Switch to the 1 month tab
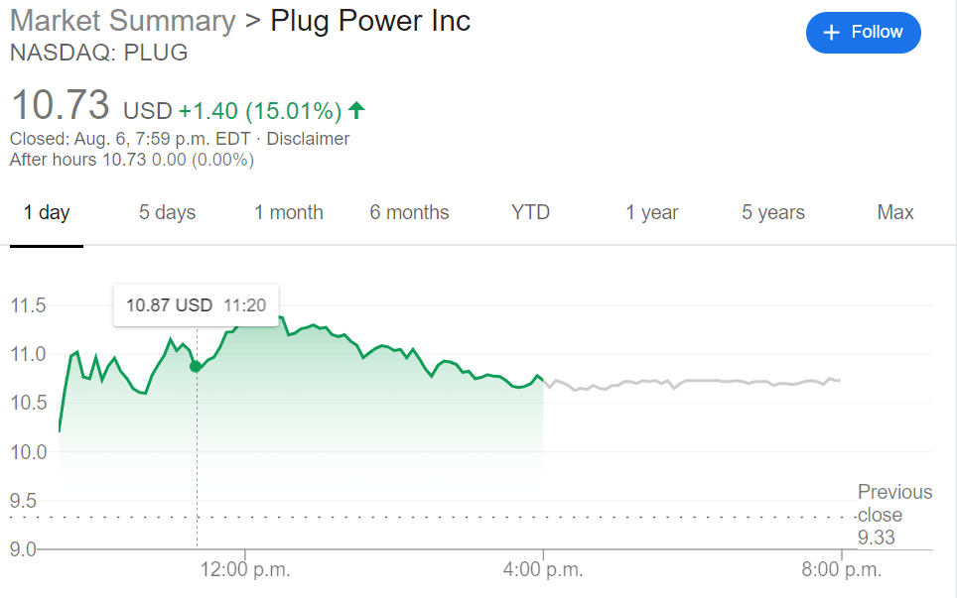 (x=288, y=212)
